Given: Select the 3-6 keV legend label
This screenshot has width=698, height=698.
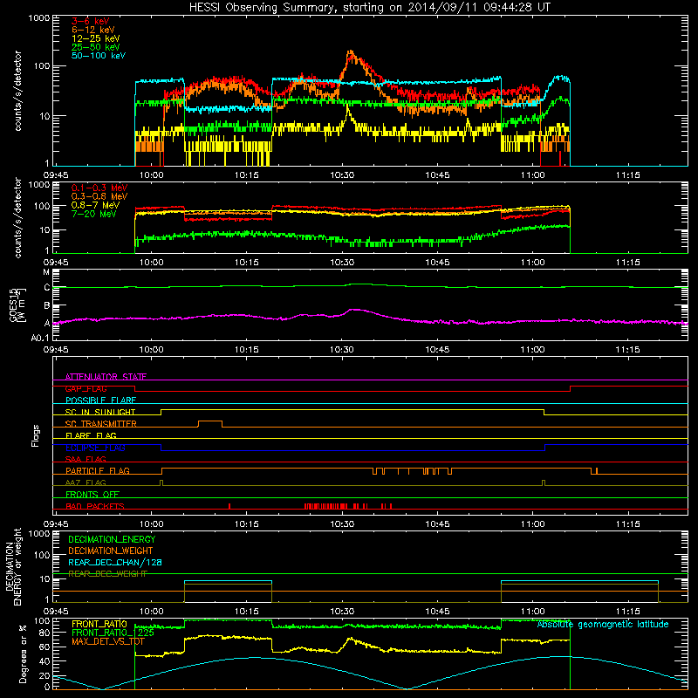Looking at the screenshot, I should pyautogui.click(x=91, y=21).
